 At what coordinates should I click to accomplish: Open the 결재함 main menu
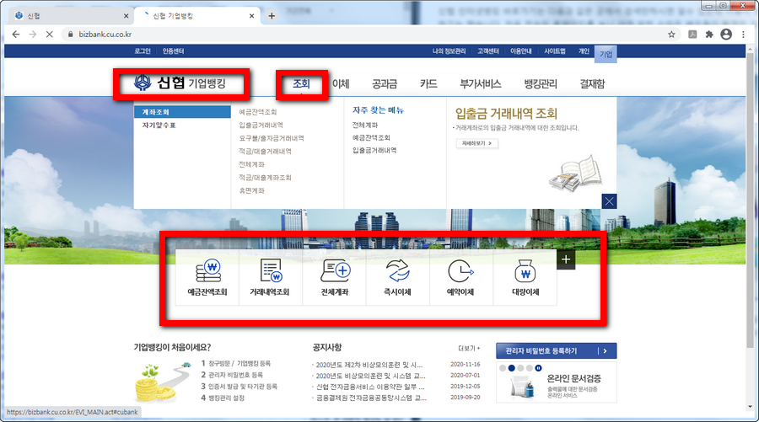click(592, 83)
